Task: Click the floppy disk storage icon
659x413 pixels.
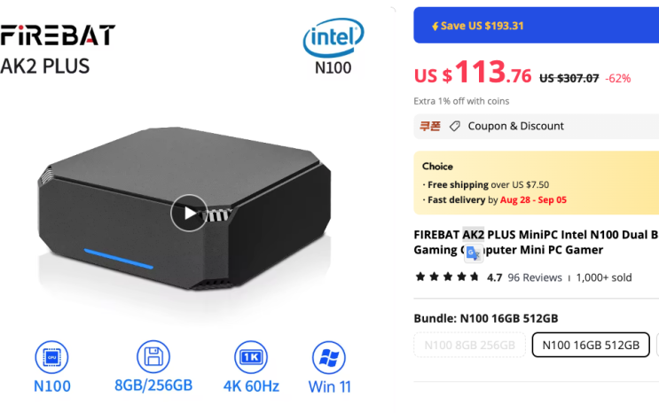Action: [x=153, y=356]
